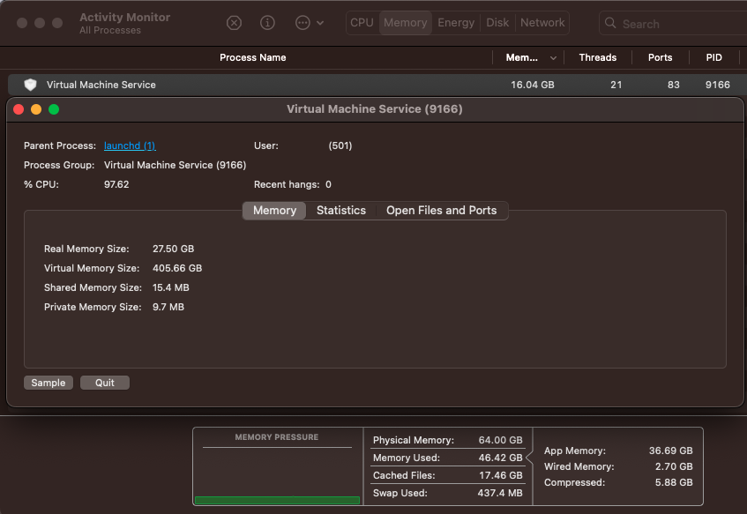Click Private Memory Size value 9.7 MB
The width and height of the screenshot is (747, 514).
[x=168, y=308]
